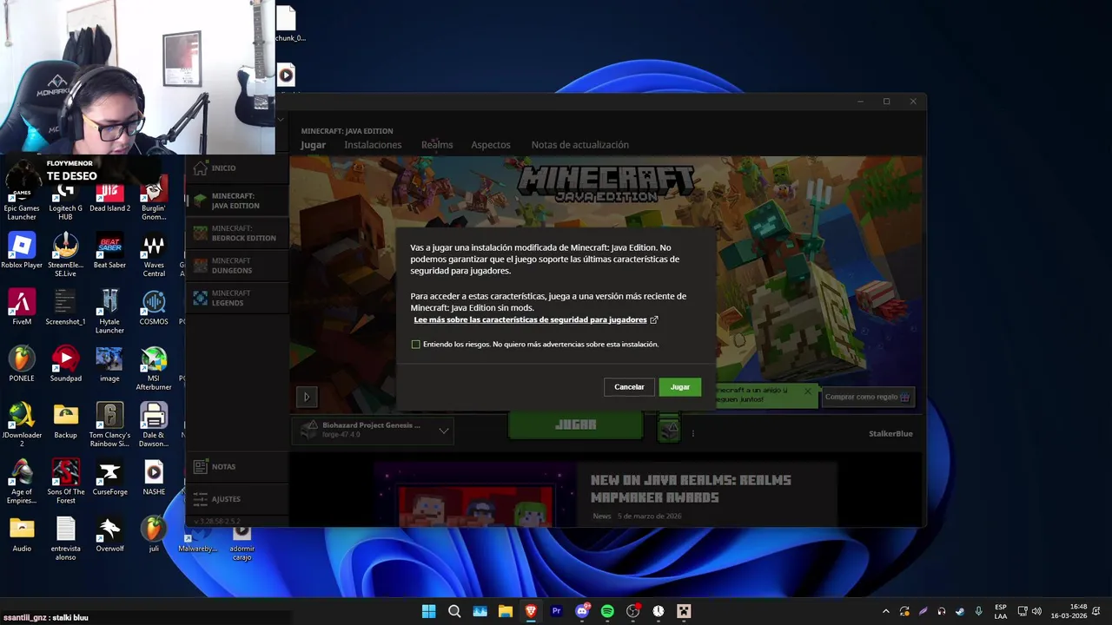Open 'New on Java Realms' news headline
This screenshot has height=625, width=1112.
coord(691,489)
